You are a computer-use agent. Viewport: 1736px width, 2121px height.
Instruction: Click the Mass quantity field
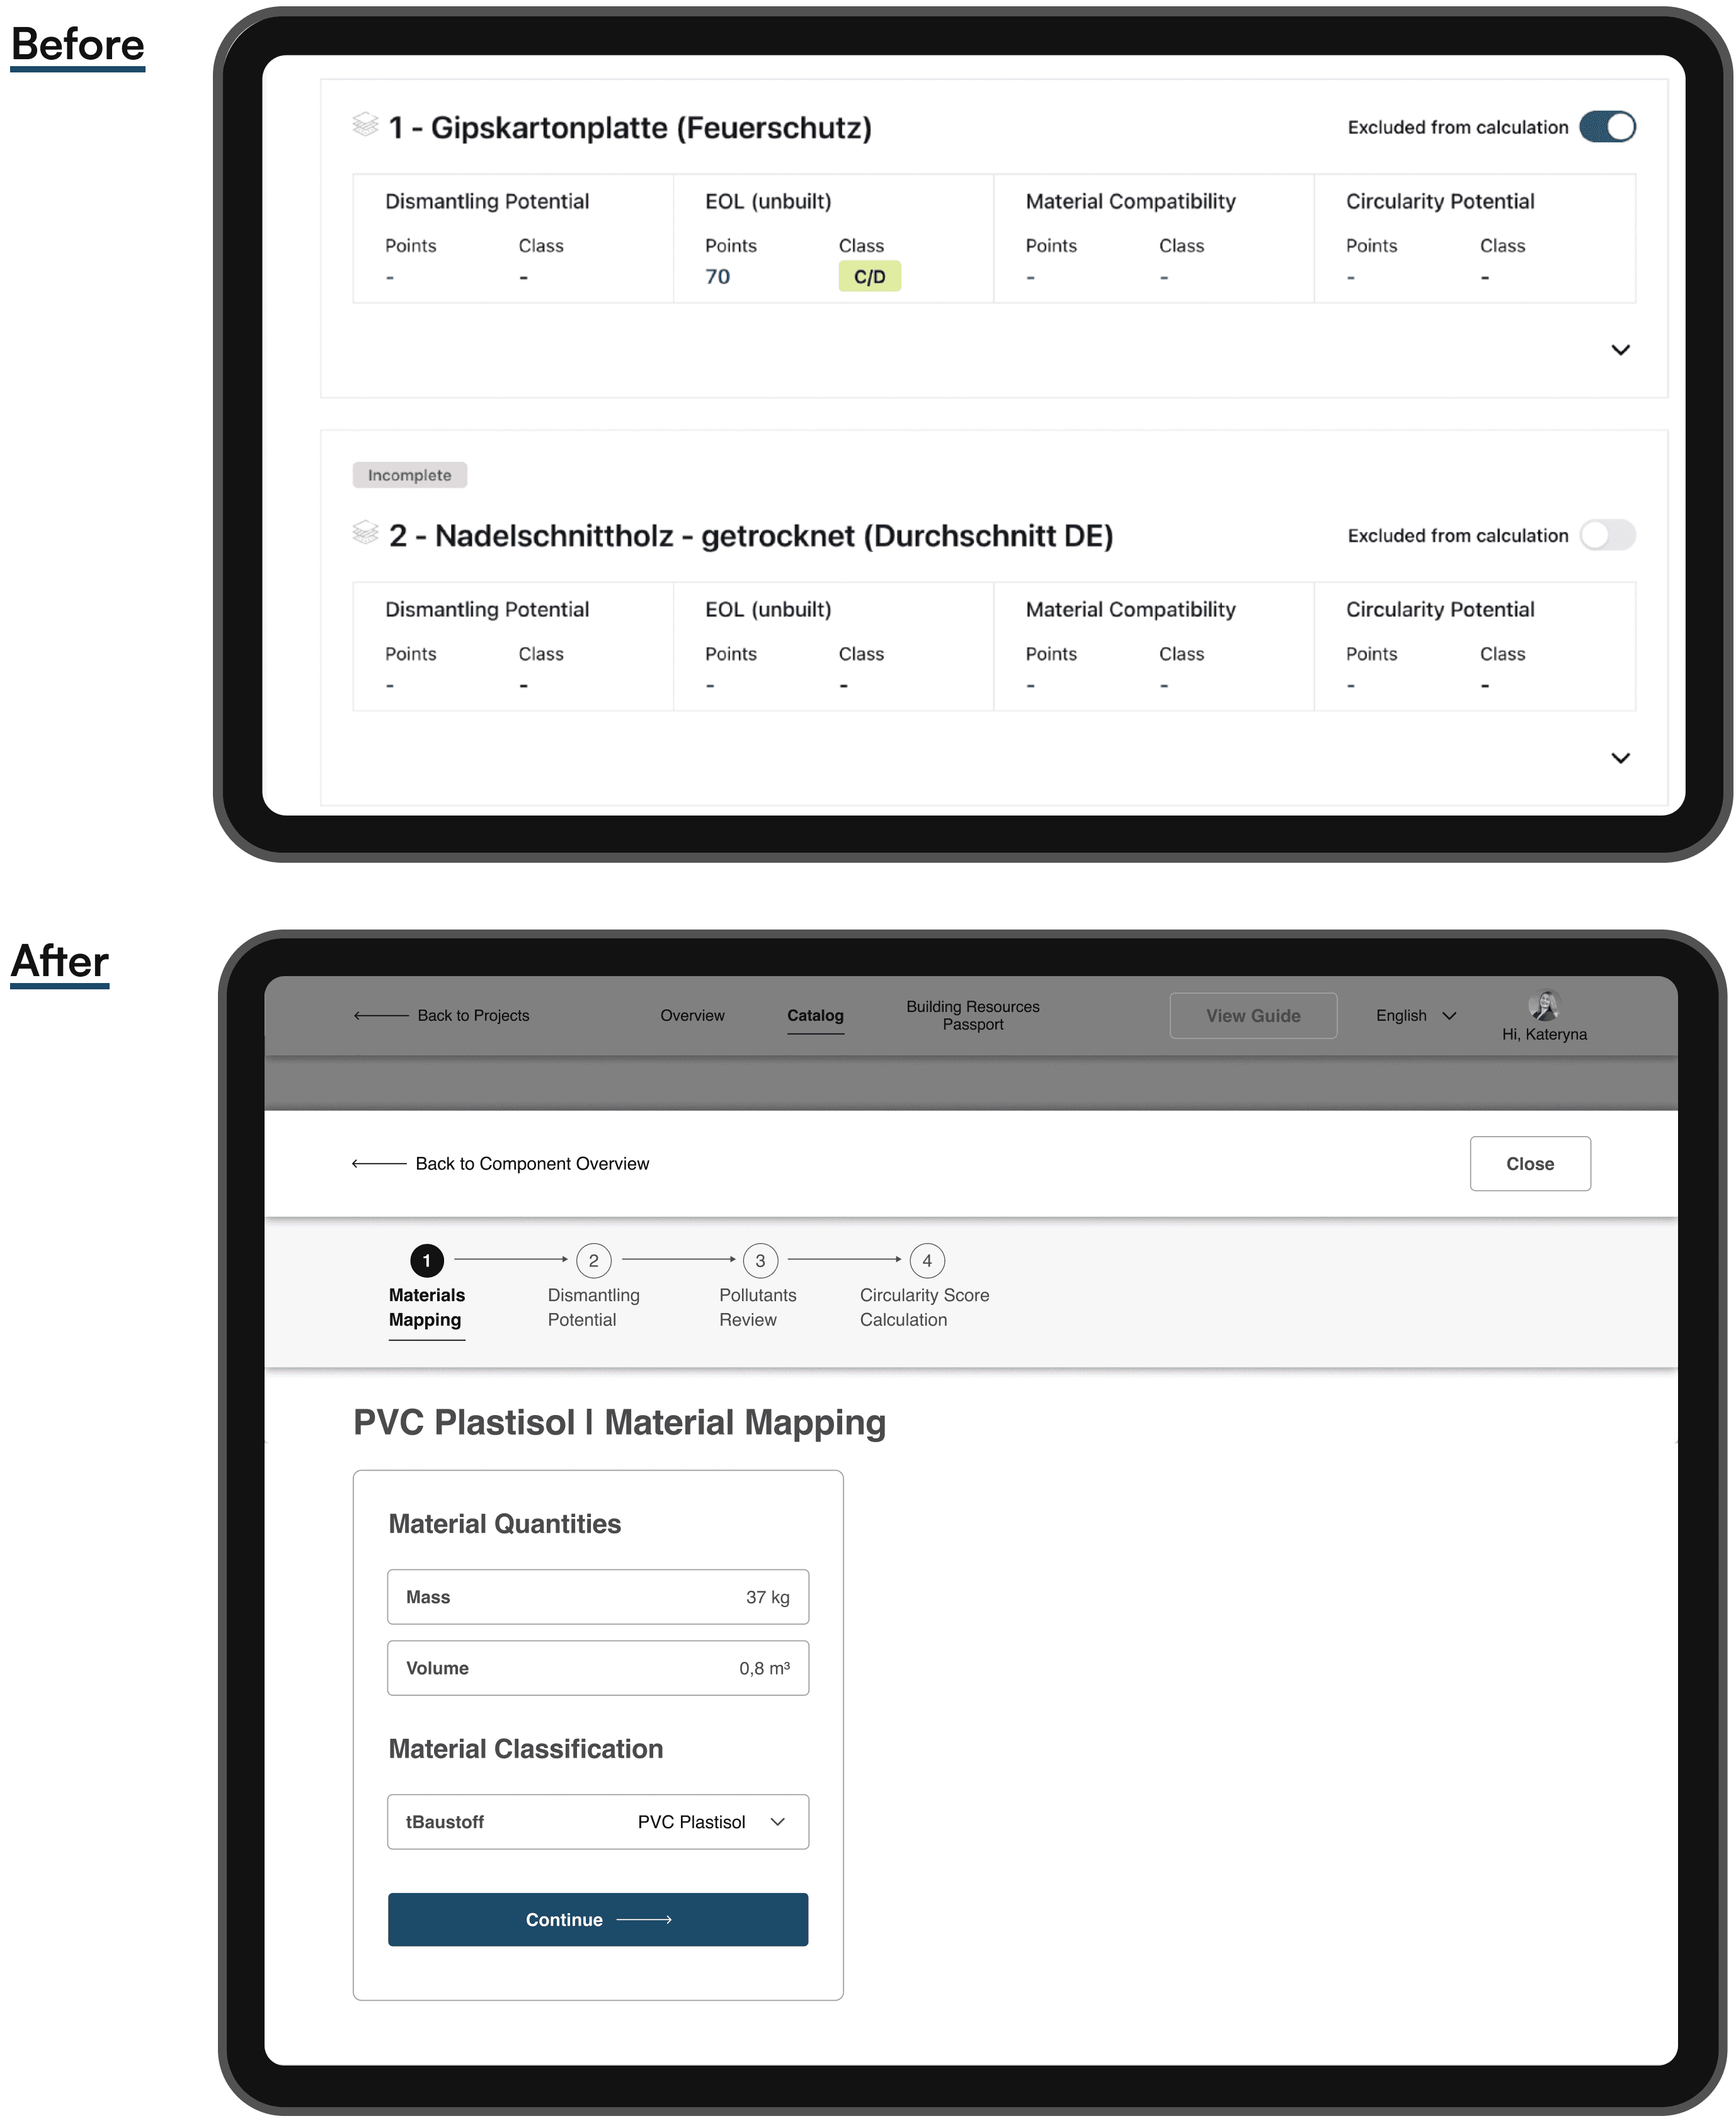pyautogui.click(x=597, y=1597)
